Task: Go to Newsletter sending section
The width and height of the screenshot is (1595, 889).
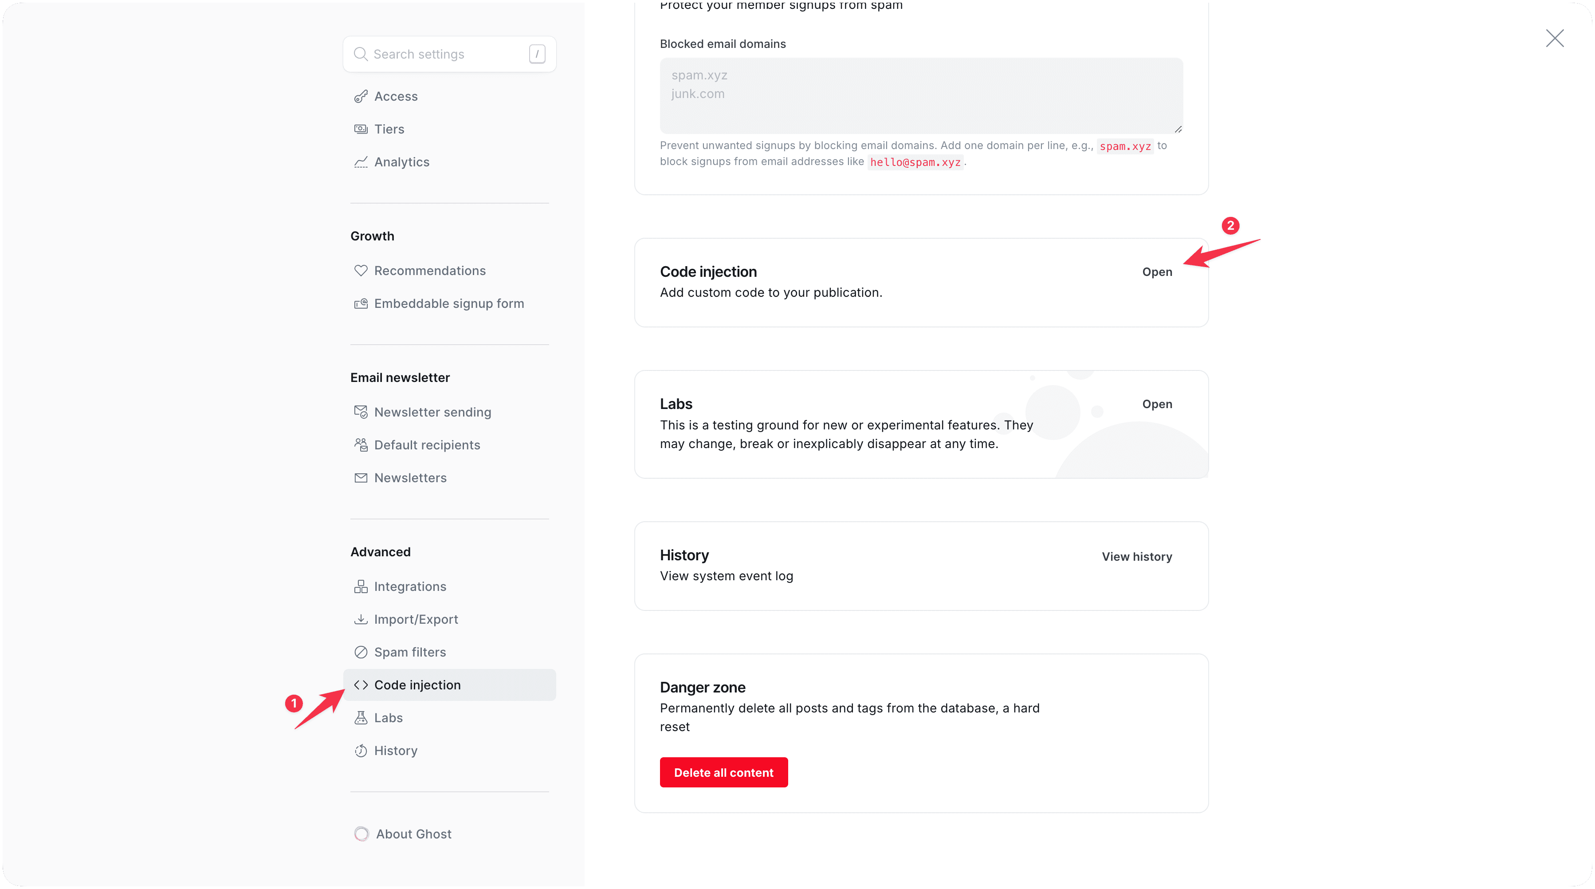Action: click(432, 412)
